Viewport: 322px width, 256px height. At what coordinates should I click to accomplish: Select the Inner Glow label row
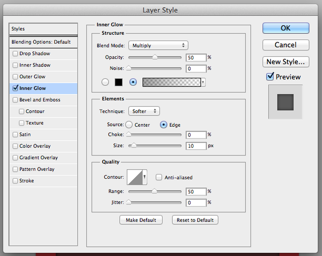(43, 88)
